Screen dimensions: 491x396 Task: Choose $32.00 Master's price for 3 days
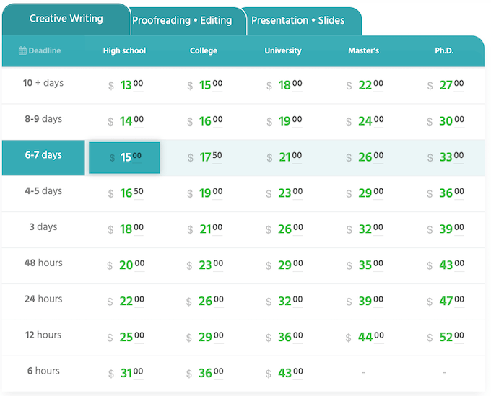pos(365,229)
